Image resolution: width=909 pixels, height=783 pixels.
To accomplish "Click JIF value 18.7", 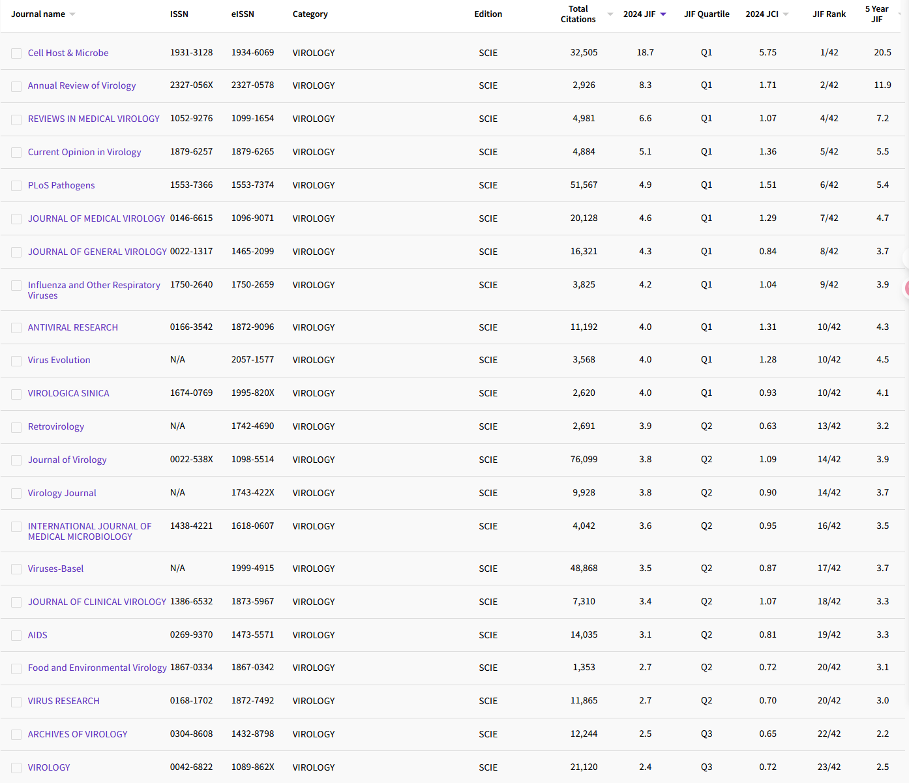I will tap(646, 52).
